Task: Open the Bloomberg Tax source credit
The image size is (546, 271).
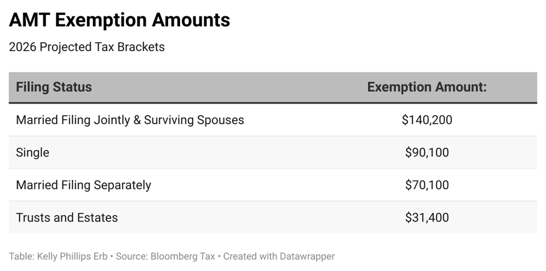Action: [183, 256]
